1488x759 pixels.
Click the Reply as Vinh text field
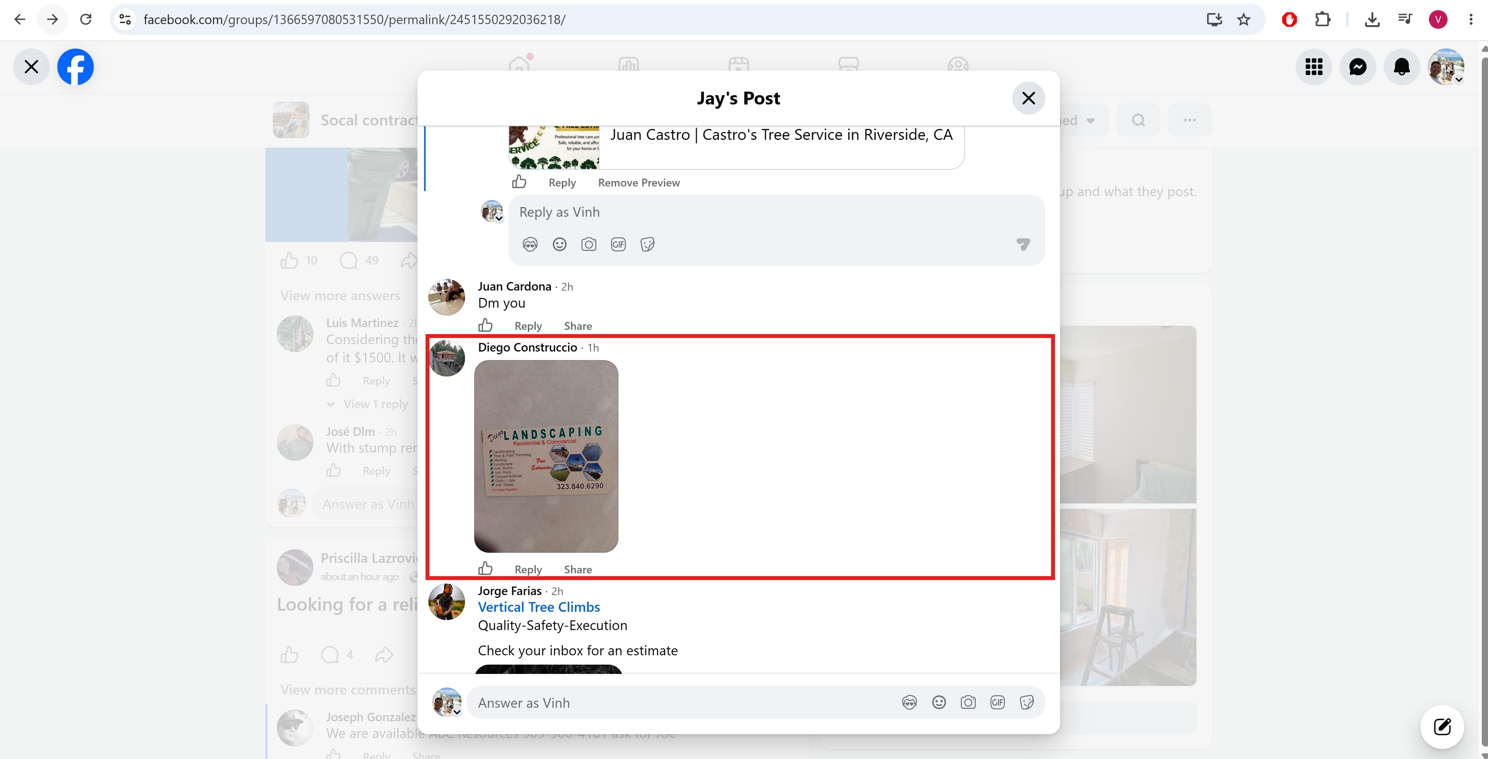coord(776,212)
